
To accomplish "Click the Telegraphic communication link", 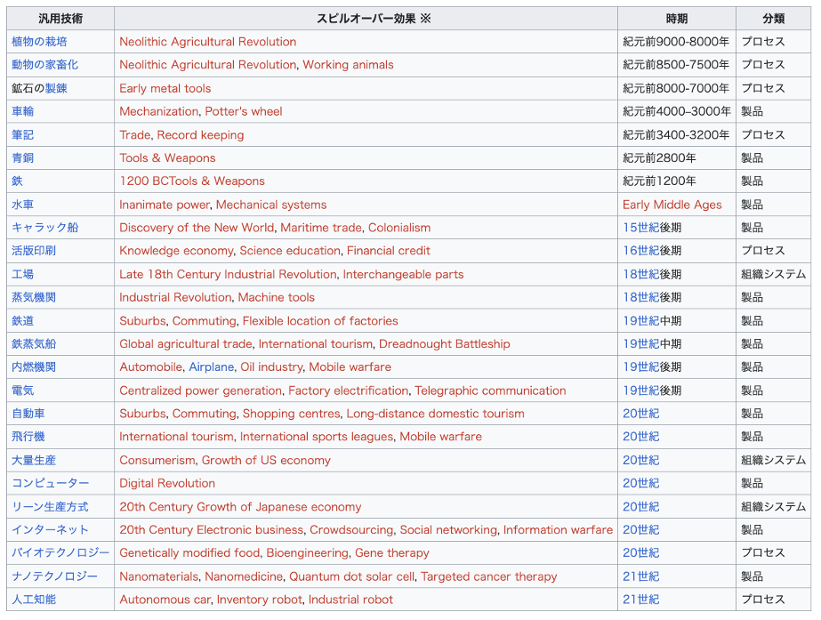I will pos(490,391).
